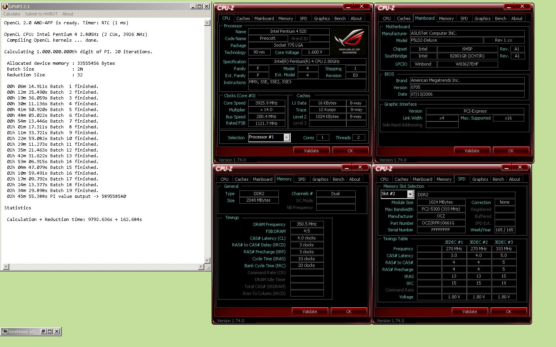
Task: Click OK in the CPU window
Action: tap(350, 151)
